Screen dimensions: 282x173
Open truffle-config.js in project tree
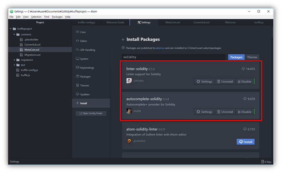click(x=29, y=70)
